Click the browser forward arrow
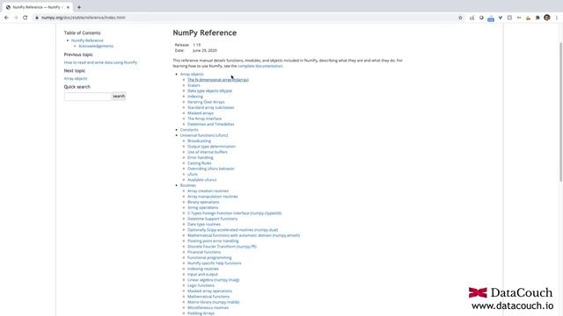The image size is (563, 316). 16,18
